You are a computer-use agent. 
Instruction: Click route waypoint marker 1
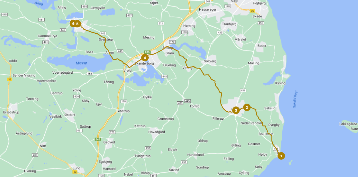[x=281, y=156]
